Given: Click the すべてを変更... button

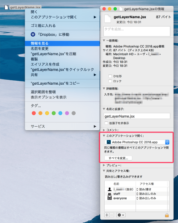Looking at the screenshot, I should pyautogui.click(x=118, y=158).
